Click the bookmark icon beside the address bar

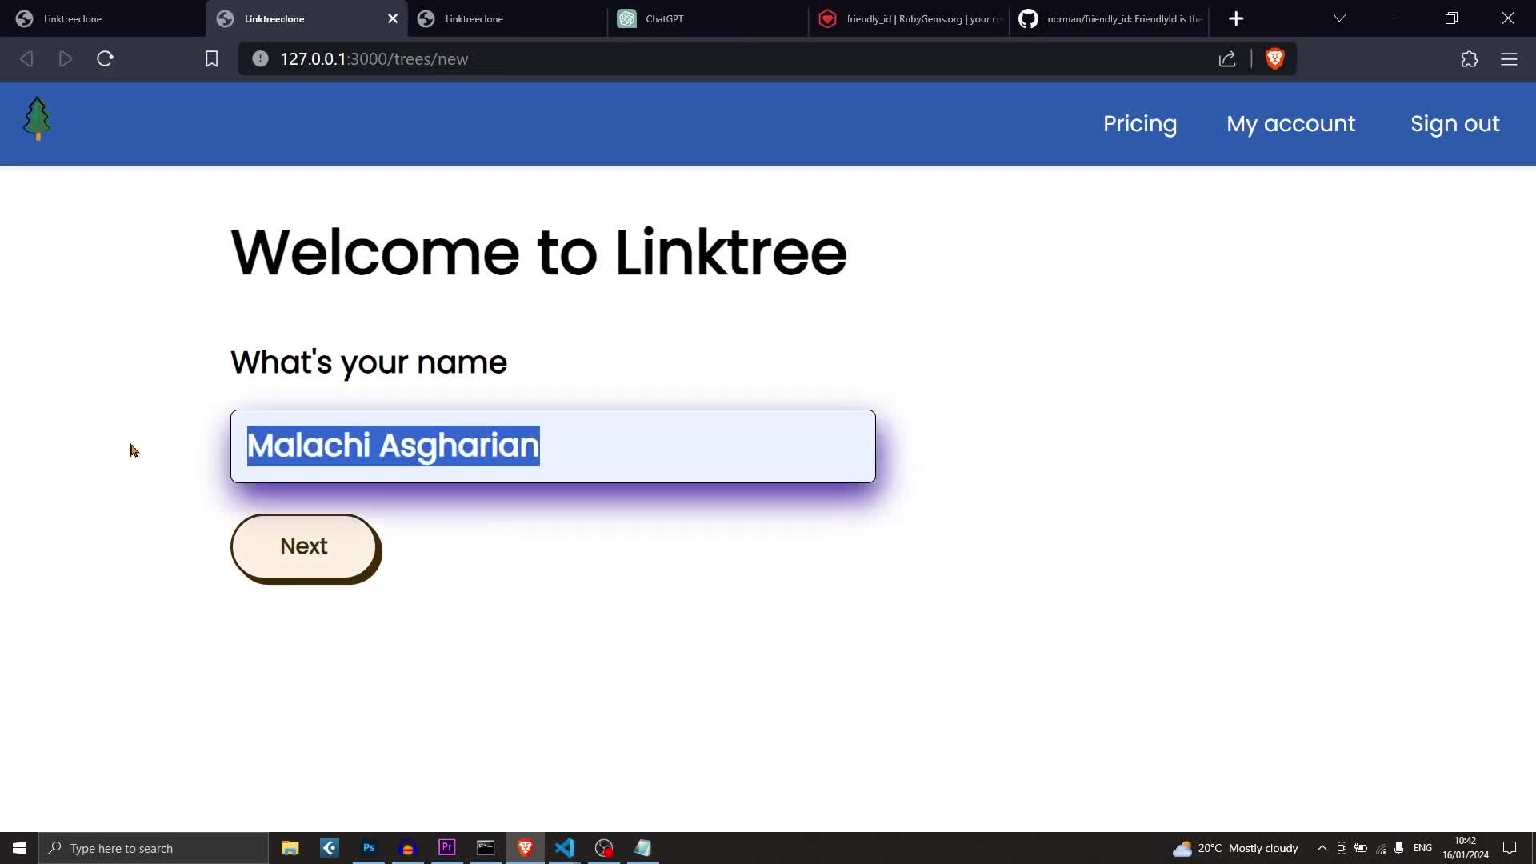[x=211, y=59]
